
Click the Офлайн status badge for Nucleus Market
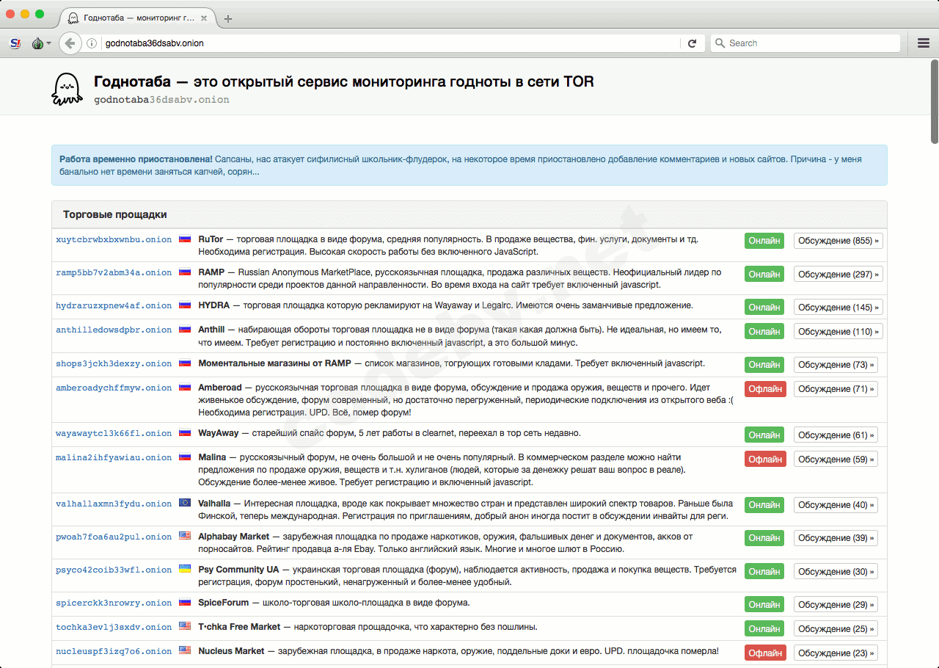765,653
